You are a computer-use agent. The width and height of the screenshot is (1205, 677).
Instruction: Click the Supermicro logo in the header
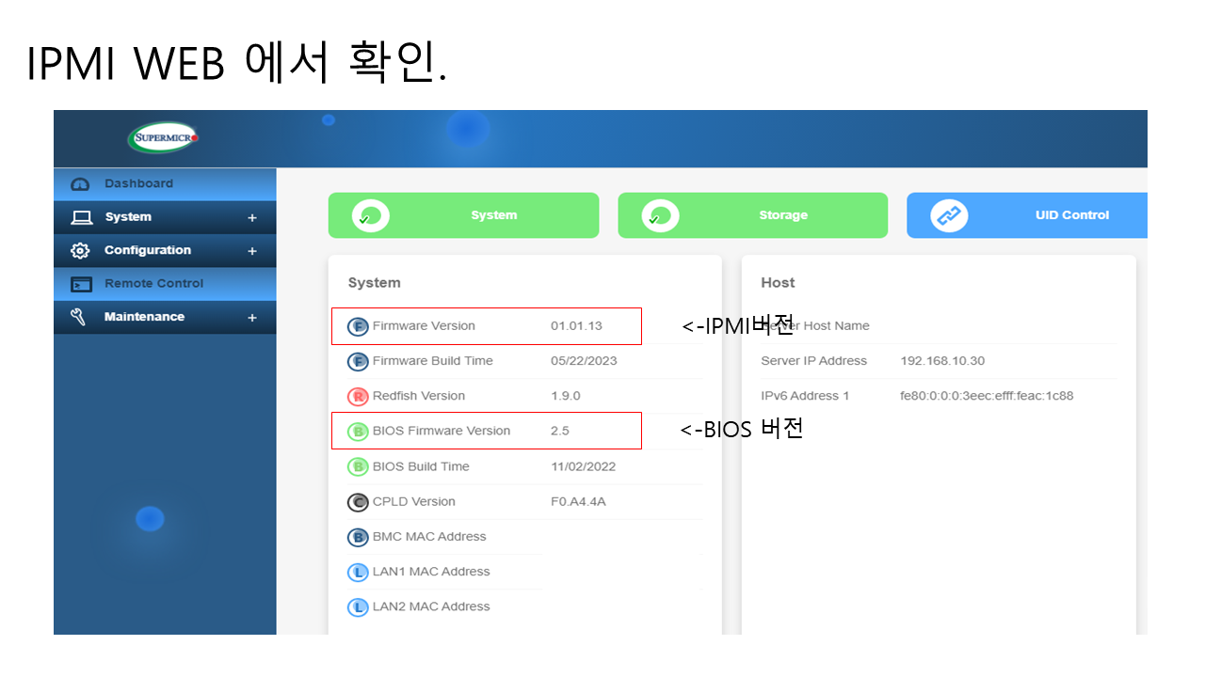[x=163, y=138]
